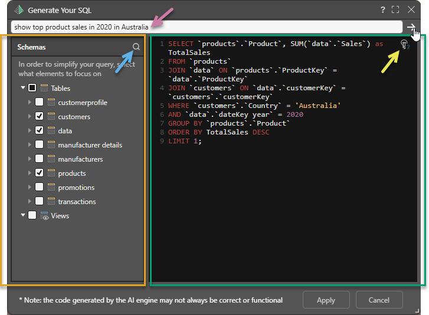
Task: Open the help question mark icon
Action: tap(383, 10)
